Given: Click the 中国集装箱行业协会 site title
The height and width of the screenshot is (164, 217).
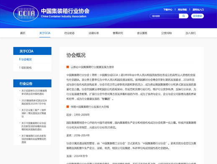Looking at the screenshot, I should point(65,11).
